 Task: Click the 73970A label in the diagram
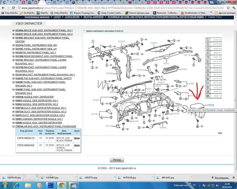(211, 105)
